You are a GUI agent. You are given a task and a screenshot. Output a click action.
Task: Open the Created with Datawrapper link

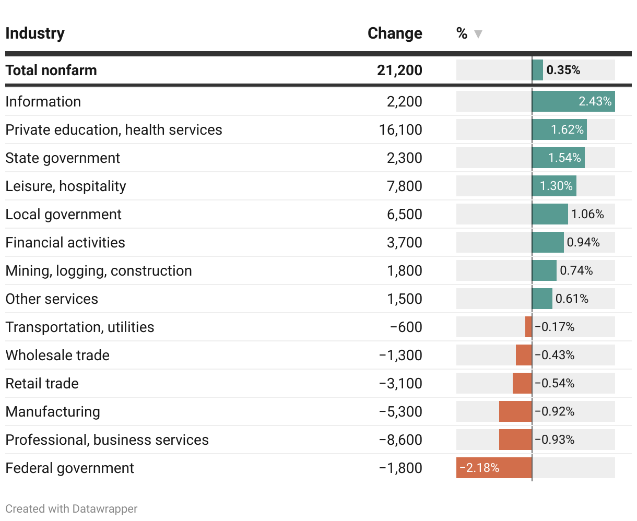coord(72,508)
